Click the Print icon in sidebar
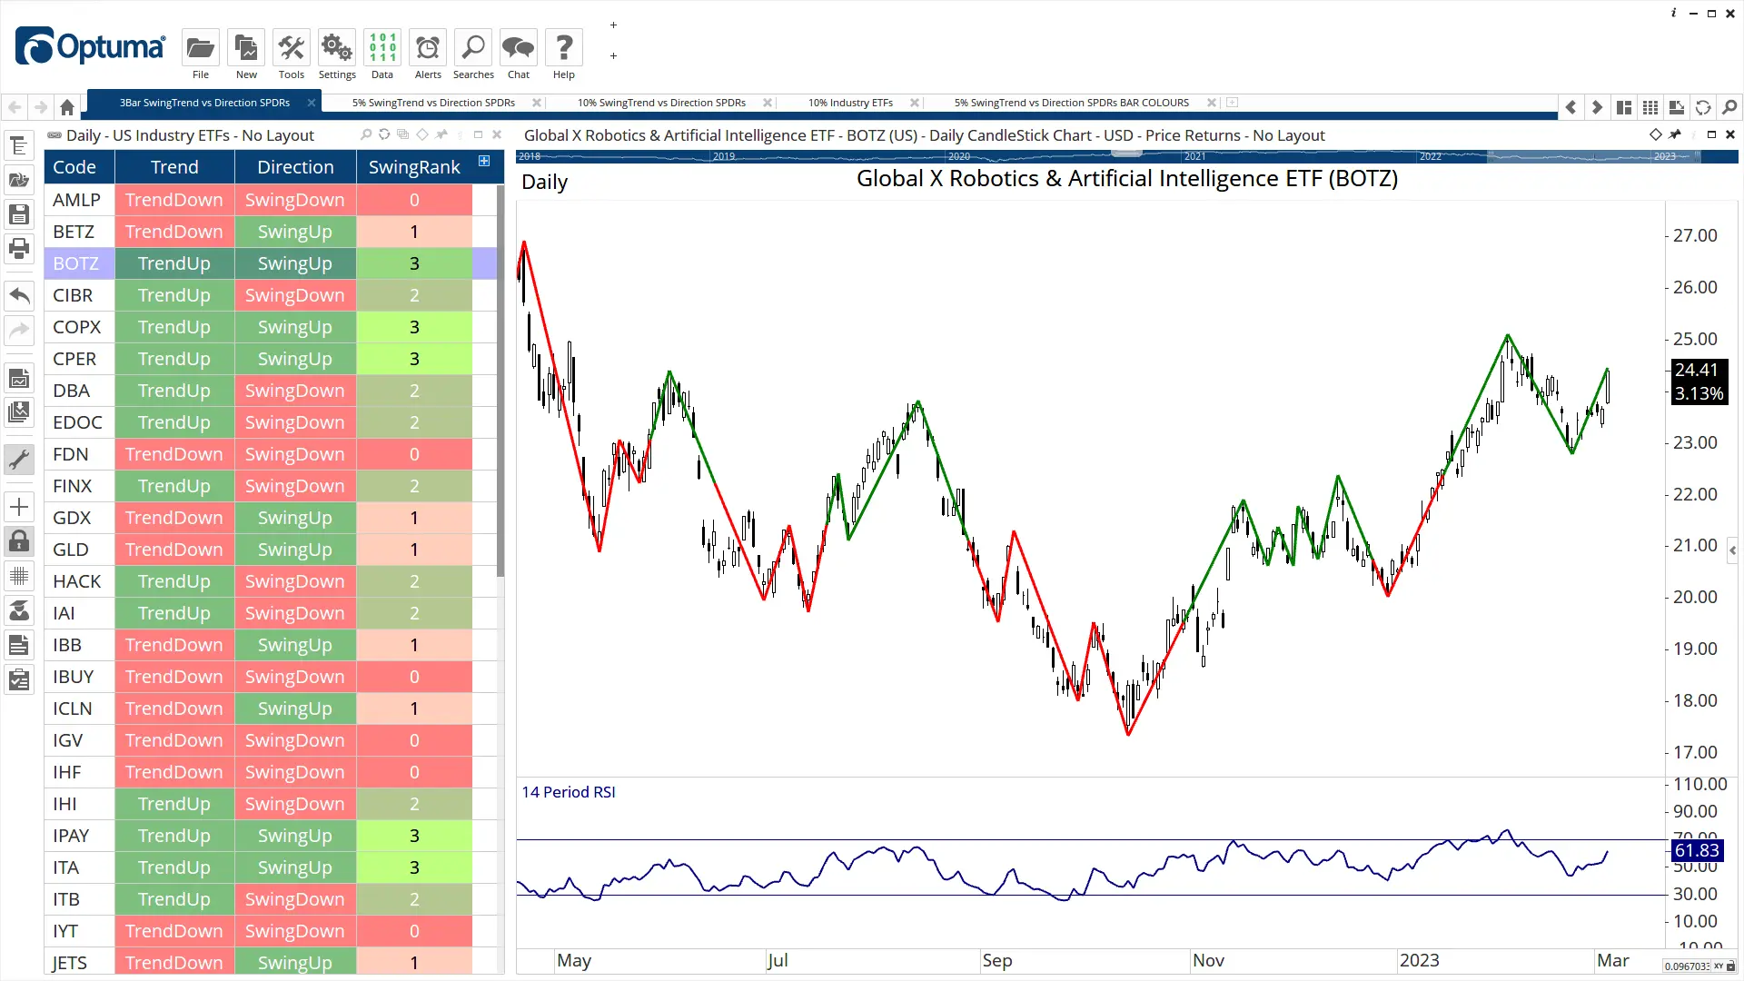 (x=19, y=248)
